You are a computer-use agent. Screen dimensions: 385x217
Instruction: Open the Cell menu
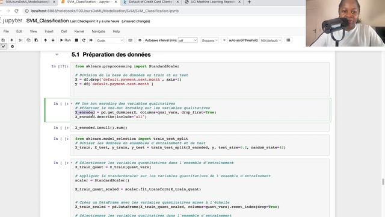[x=64, y=31]
